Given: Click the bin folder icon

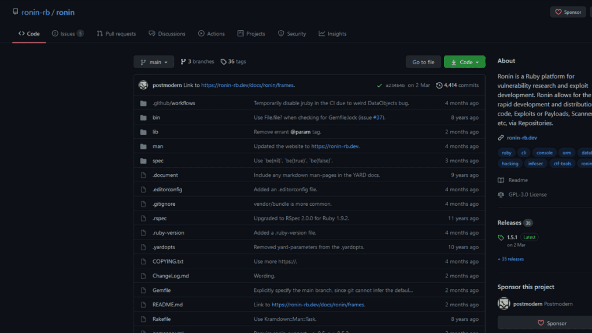Looking at the screenshot, I should click(x=143, y=117).
